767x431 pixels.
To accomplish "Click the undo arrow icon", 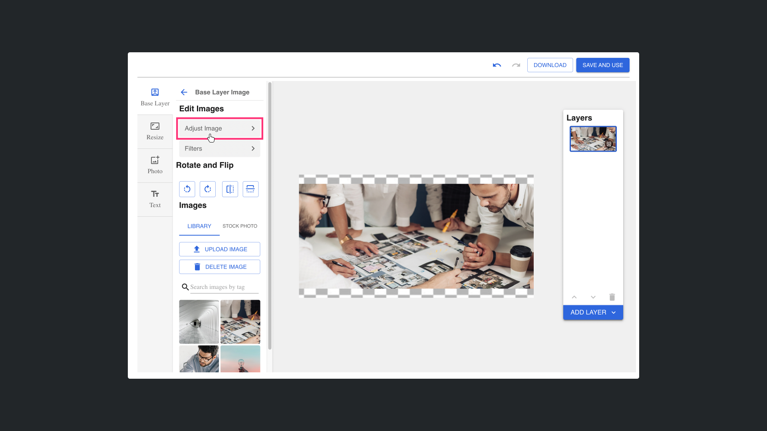I will [497, 65].
